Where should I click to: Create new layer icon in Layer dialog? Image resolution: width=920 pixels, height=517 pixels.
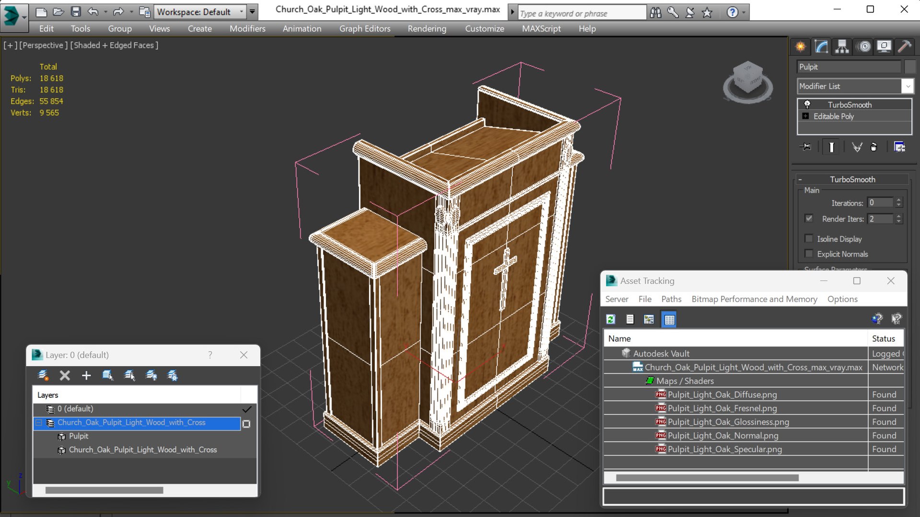pos(43,376)
